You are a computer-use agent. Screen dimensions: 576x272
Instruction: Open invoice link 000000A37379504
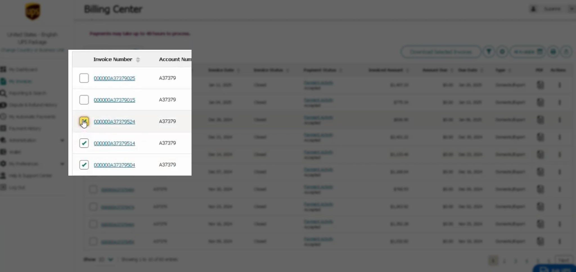click(114, 165)
